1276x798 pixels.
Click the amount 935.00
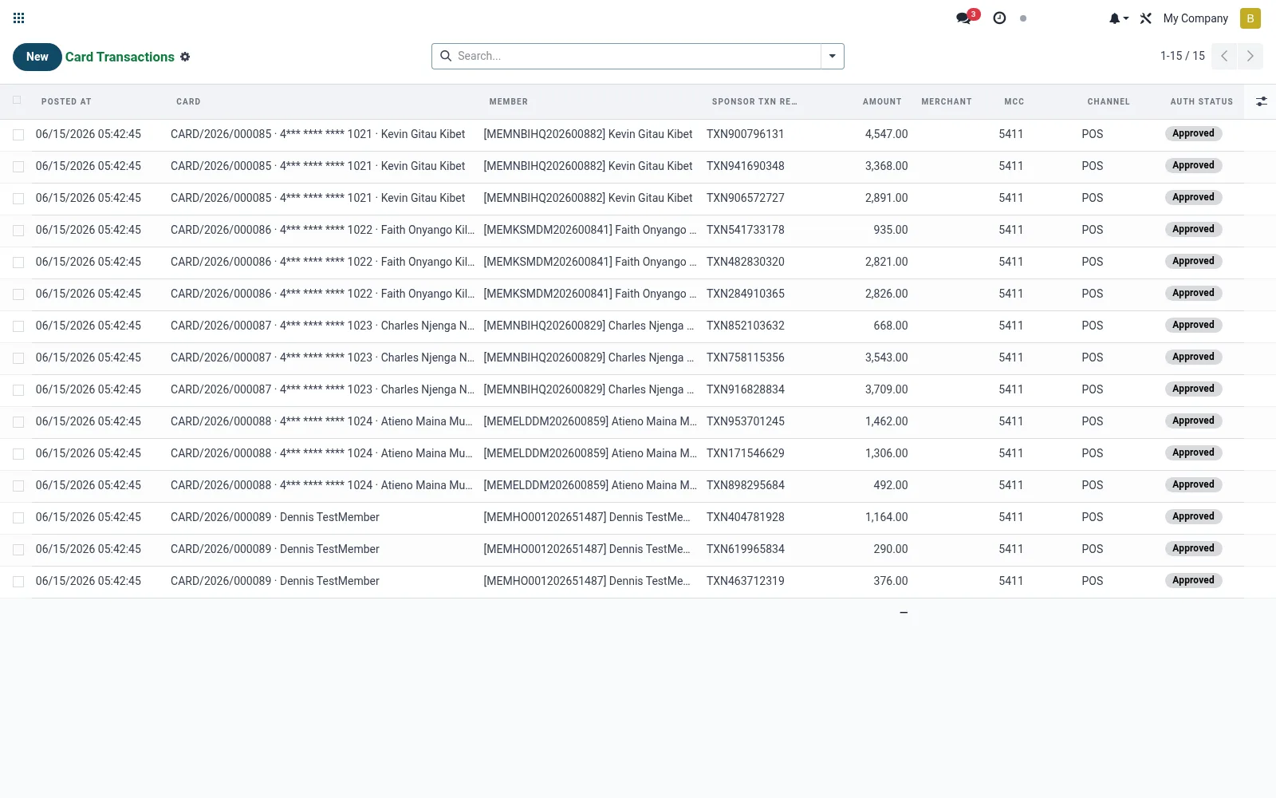[x=891, y=230]
